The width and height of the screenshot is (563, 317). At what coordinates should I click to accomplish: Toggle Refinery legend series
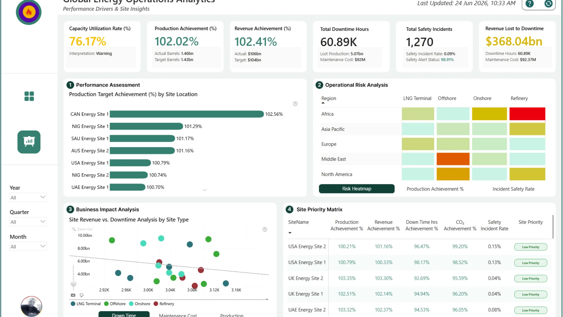[x=164, y=304]
